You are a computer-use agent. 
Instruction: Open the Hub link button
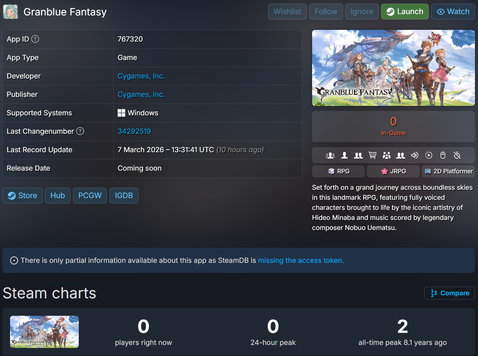(58, 195)
